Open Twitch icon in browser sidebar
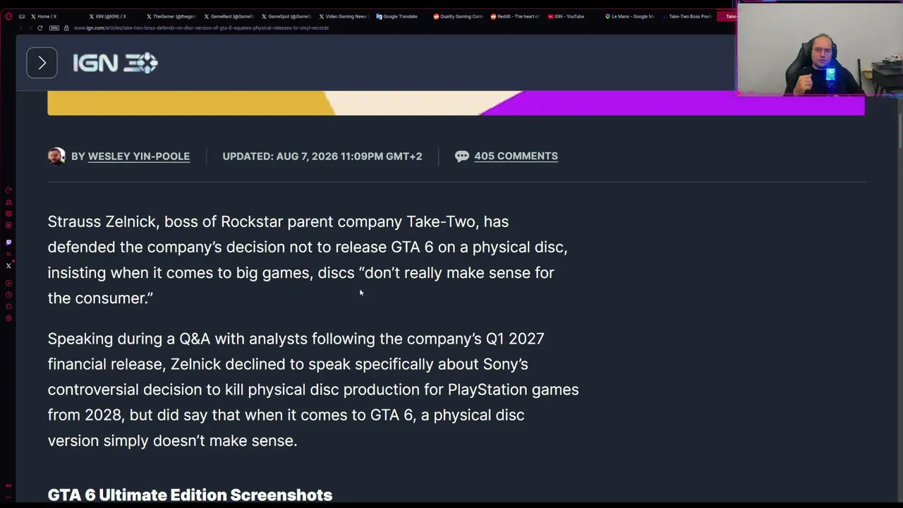Screen dimensions: 903x508 tap(8, 242)
